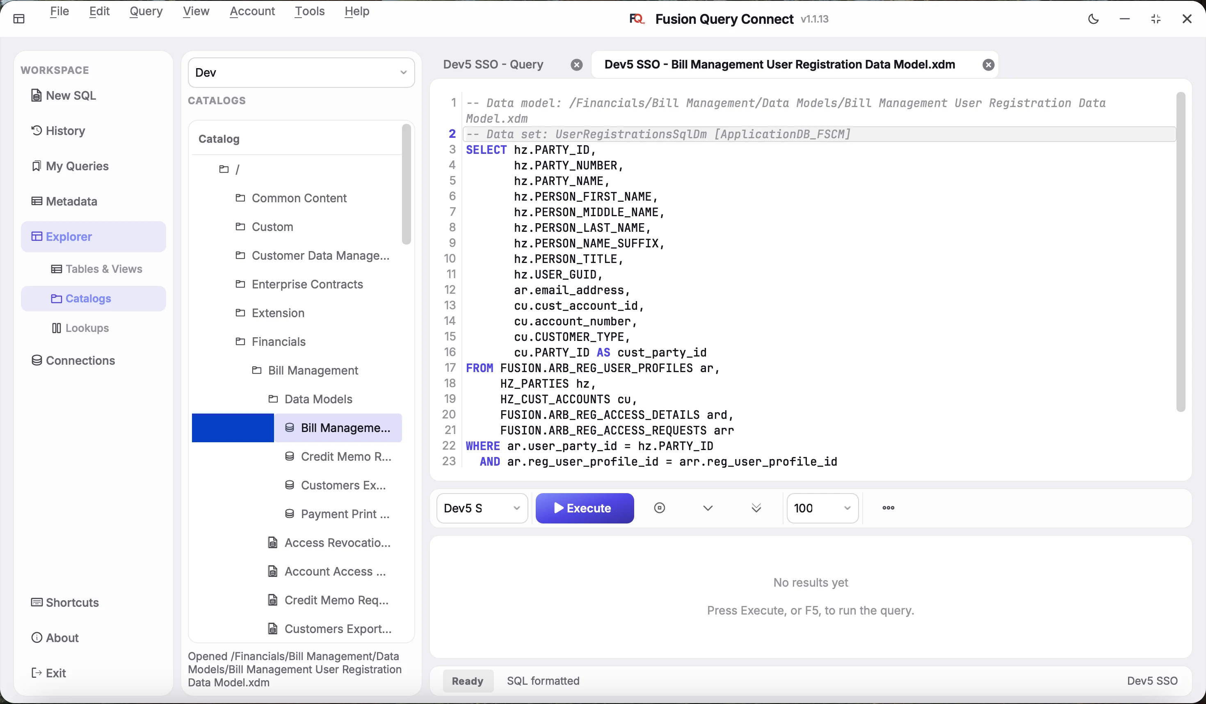The width and height of the screenshot is (1206, 704).
Task: Open the Tools menu
Action: (310, 11)
